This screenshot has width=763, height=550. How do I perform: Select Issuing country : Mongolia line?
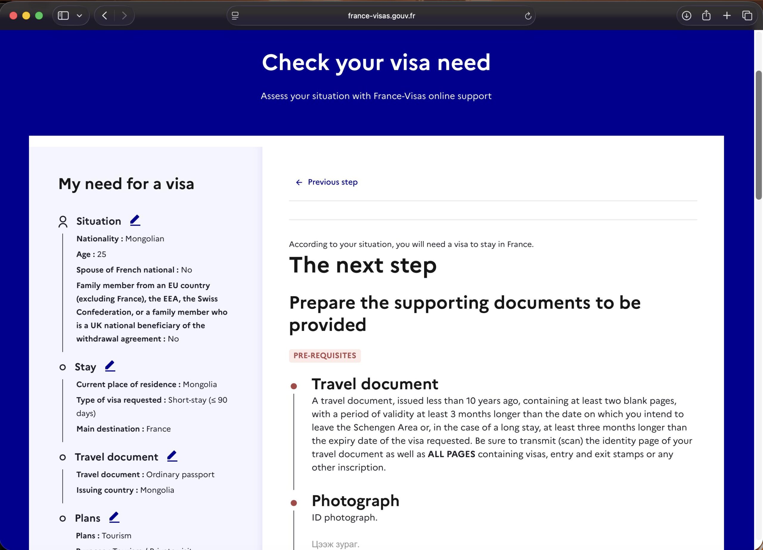pyautogui.click(x=125, y=490)
